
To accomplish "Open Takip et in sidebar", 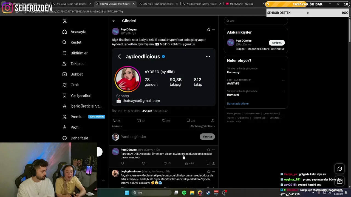I will [73, 64].
